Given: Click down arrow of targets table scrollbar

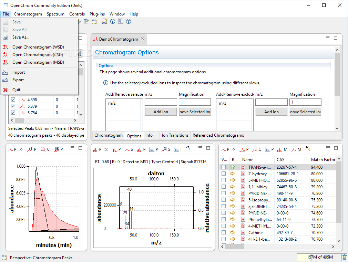Looking at the screenshot, I should click(x=339, y=241).
